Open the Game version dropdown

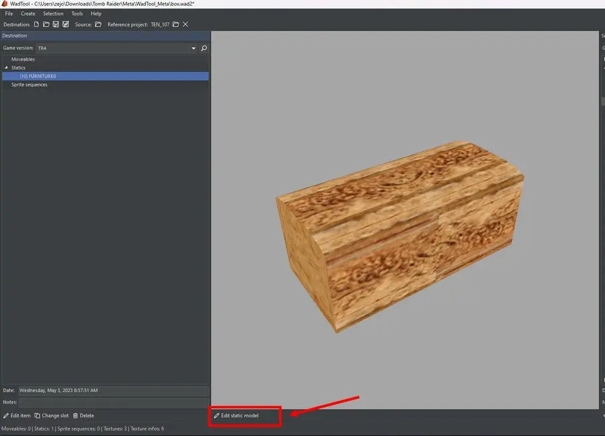[x=194, y=48]
